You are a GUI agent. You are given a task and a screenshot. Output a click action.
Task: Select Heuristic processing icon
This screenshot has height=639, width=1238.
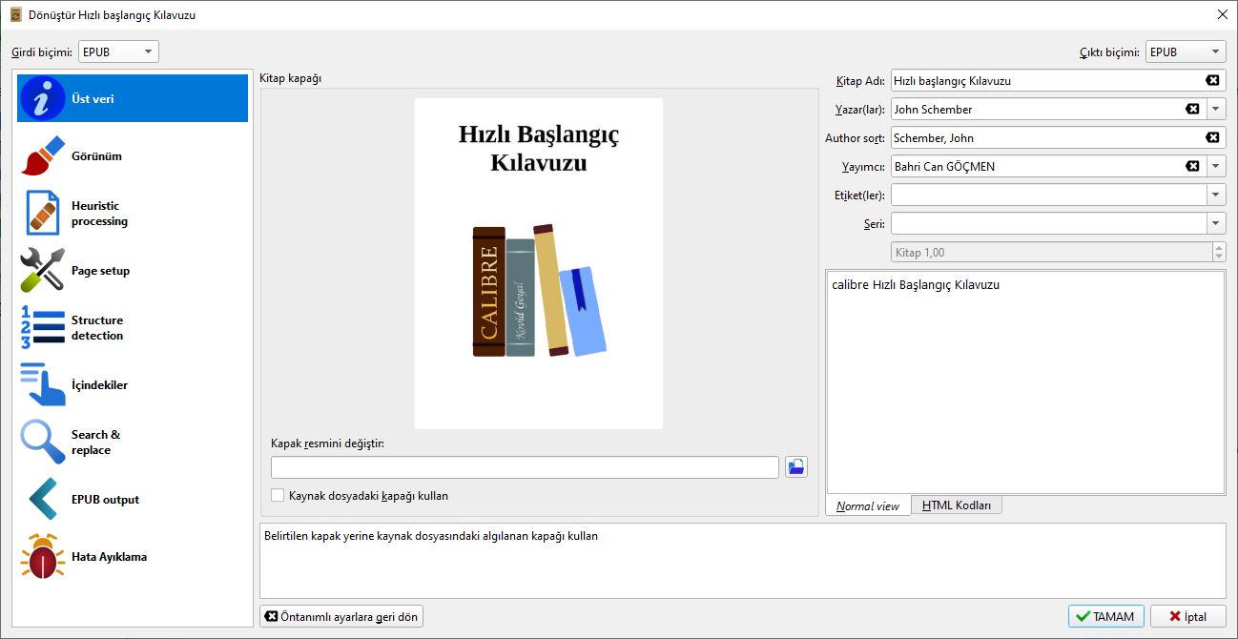(x=43, y=214)
